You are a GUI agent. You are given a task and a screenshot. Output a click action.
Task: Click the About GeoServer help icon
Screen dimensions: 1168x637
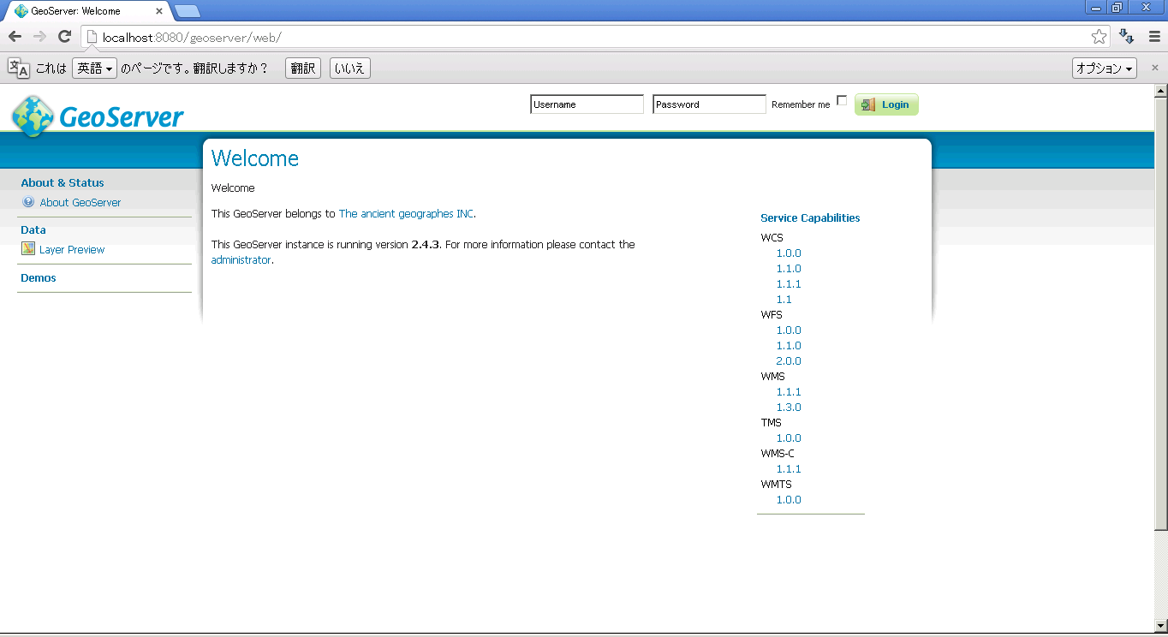(x=28, y=203)
